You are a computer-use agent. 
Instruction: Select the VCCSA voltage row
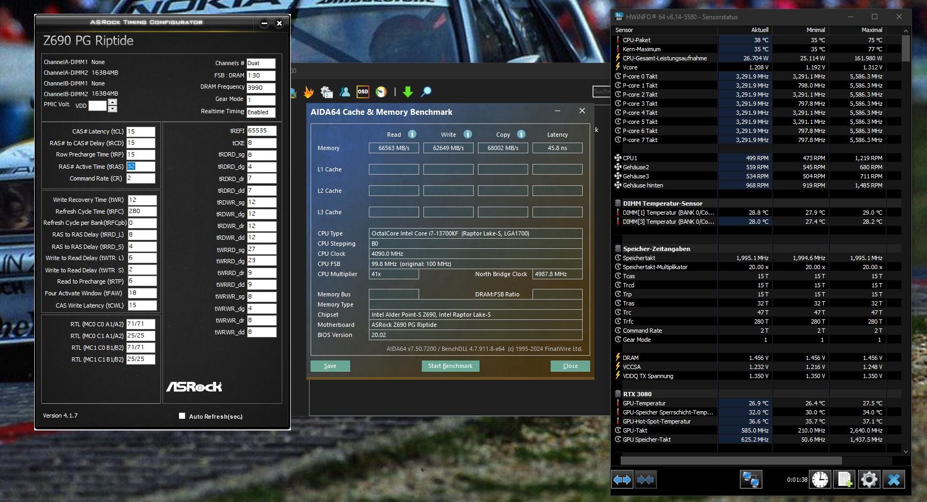[x=756, y=367]
